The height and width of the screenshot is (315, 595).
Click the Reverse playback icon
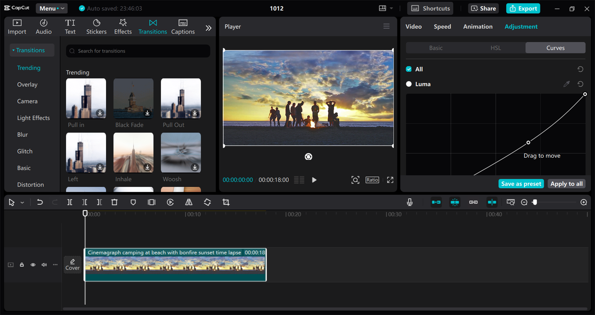pos(170,202)
